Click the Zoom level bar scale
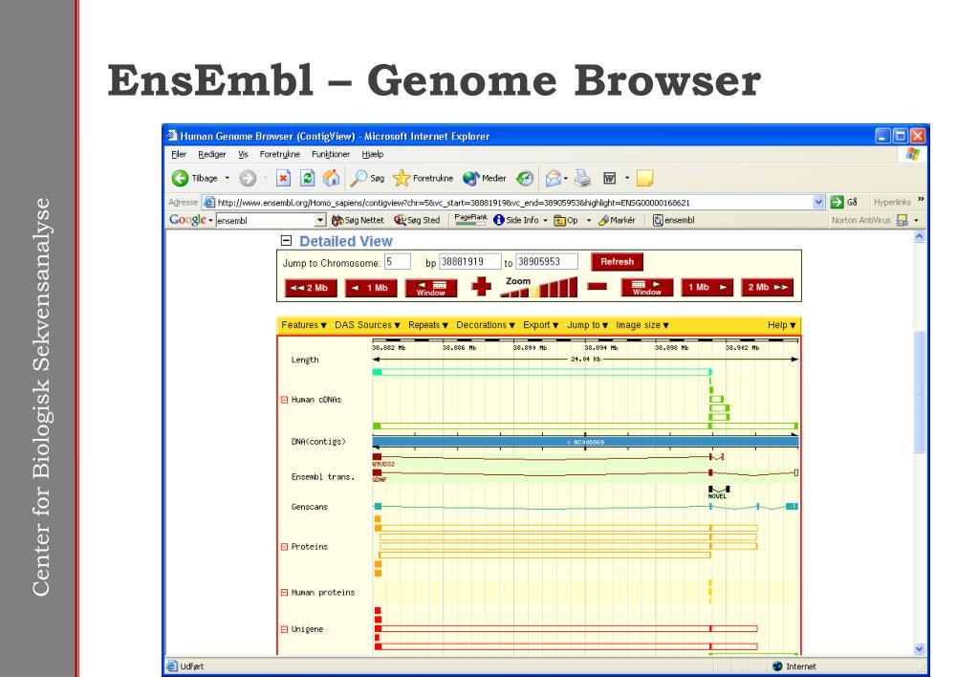Image resolution: width=978 pixels, height=677 pixels. pyautogui.click(x=539, y=288)
